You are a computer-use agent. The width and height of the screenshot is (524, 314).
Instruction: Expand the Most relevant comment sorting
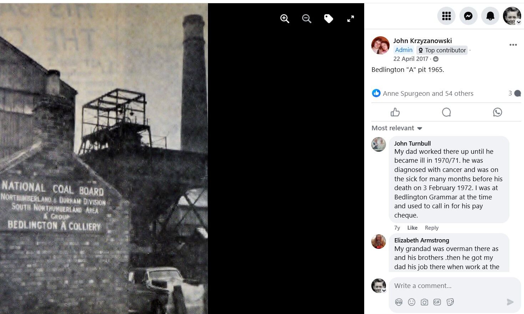point(397,128)
